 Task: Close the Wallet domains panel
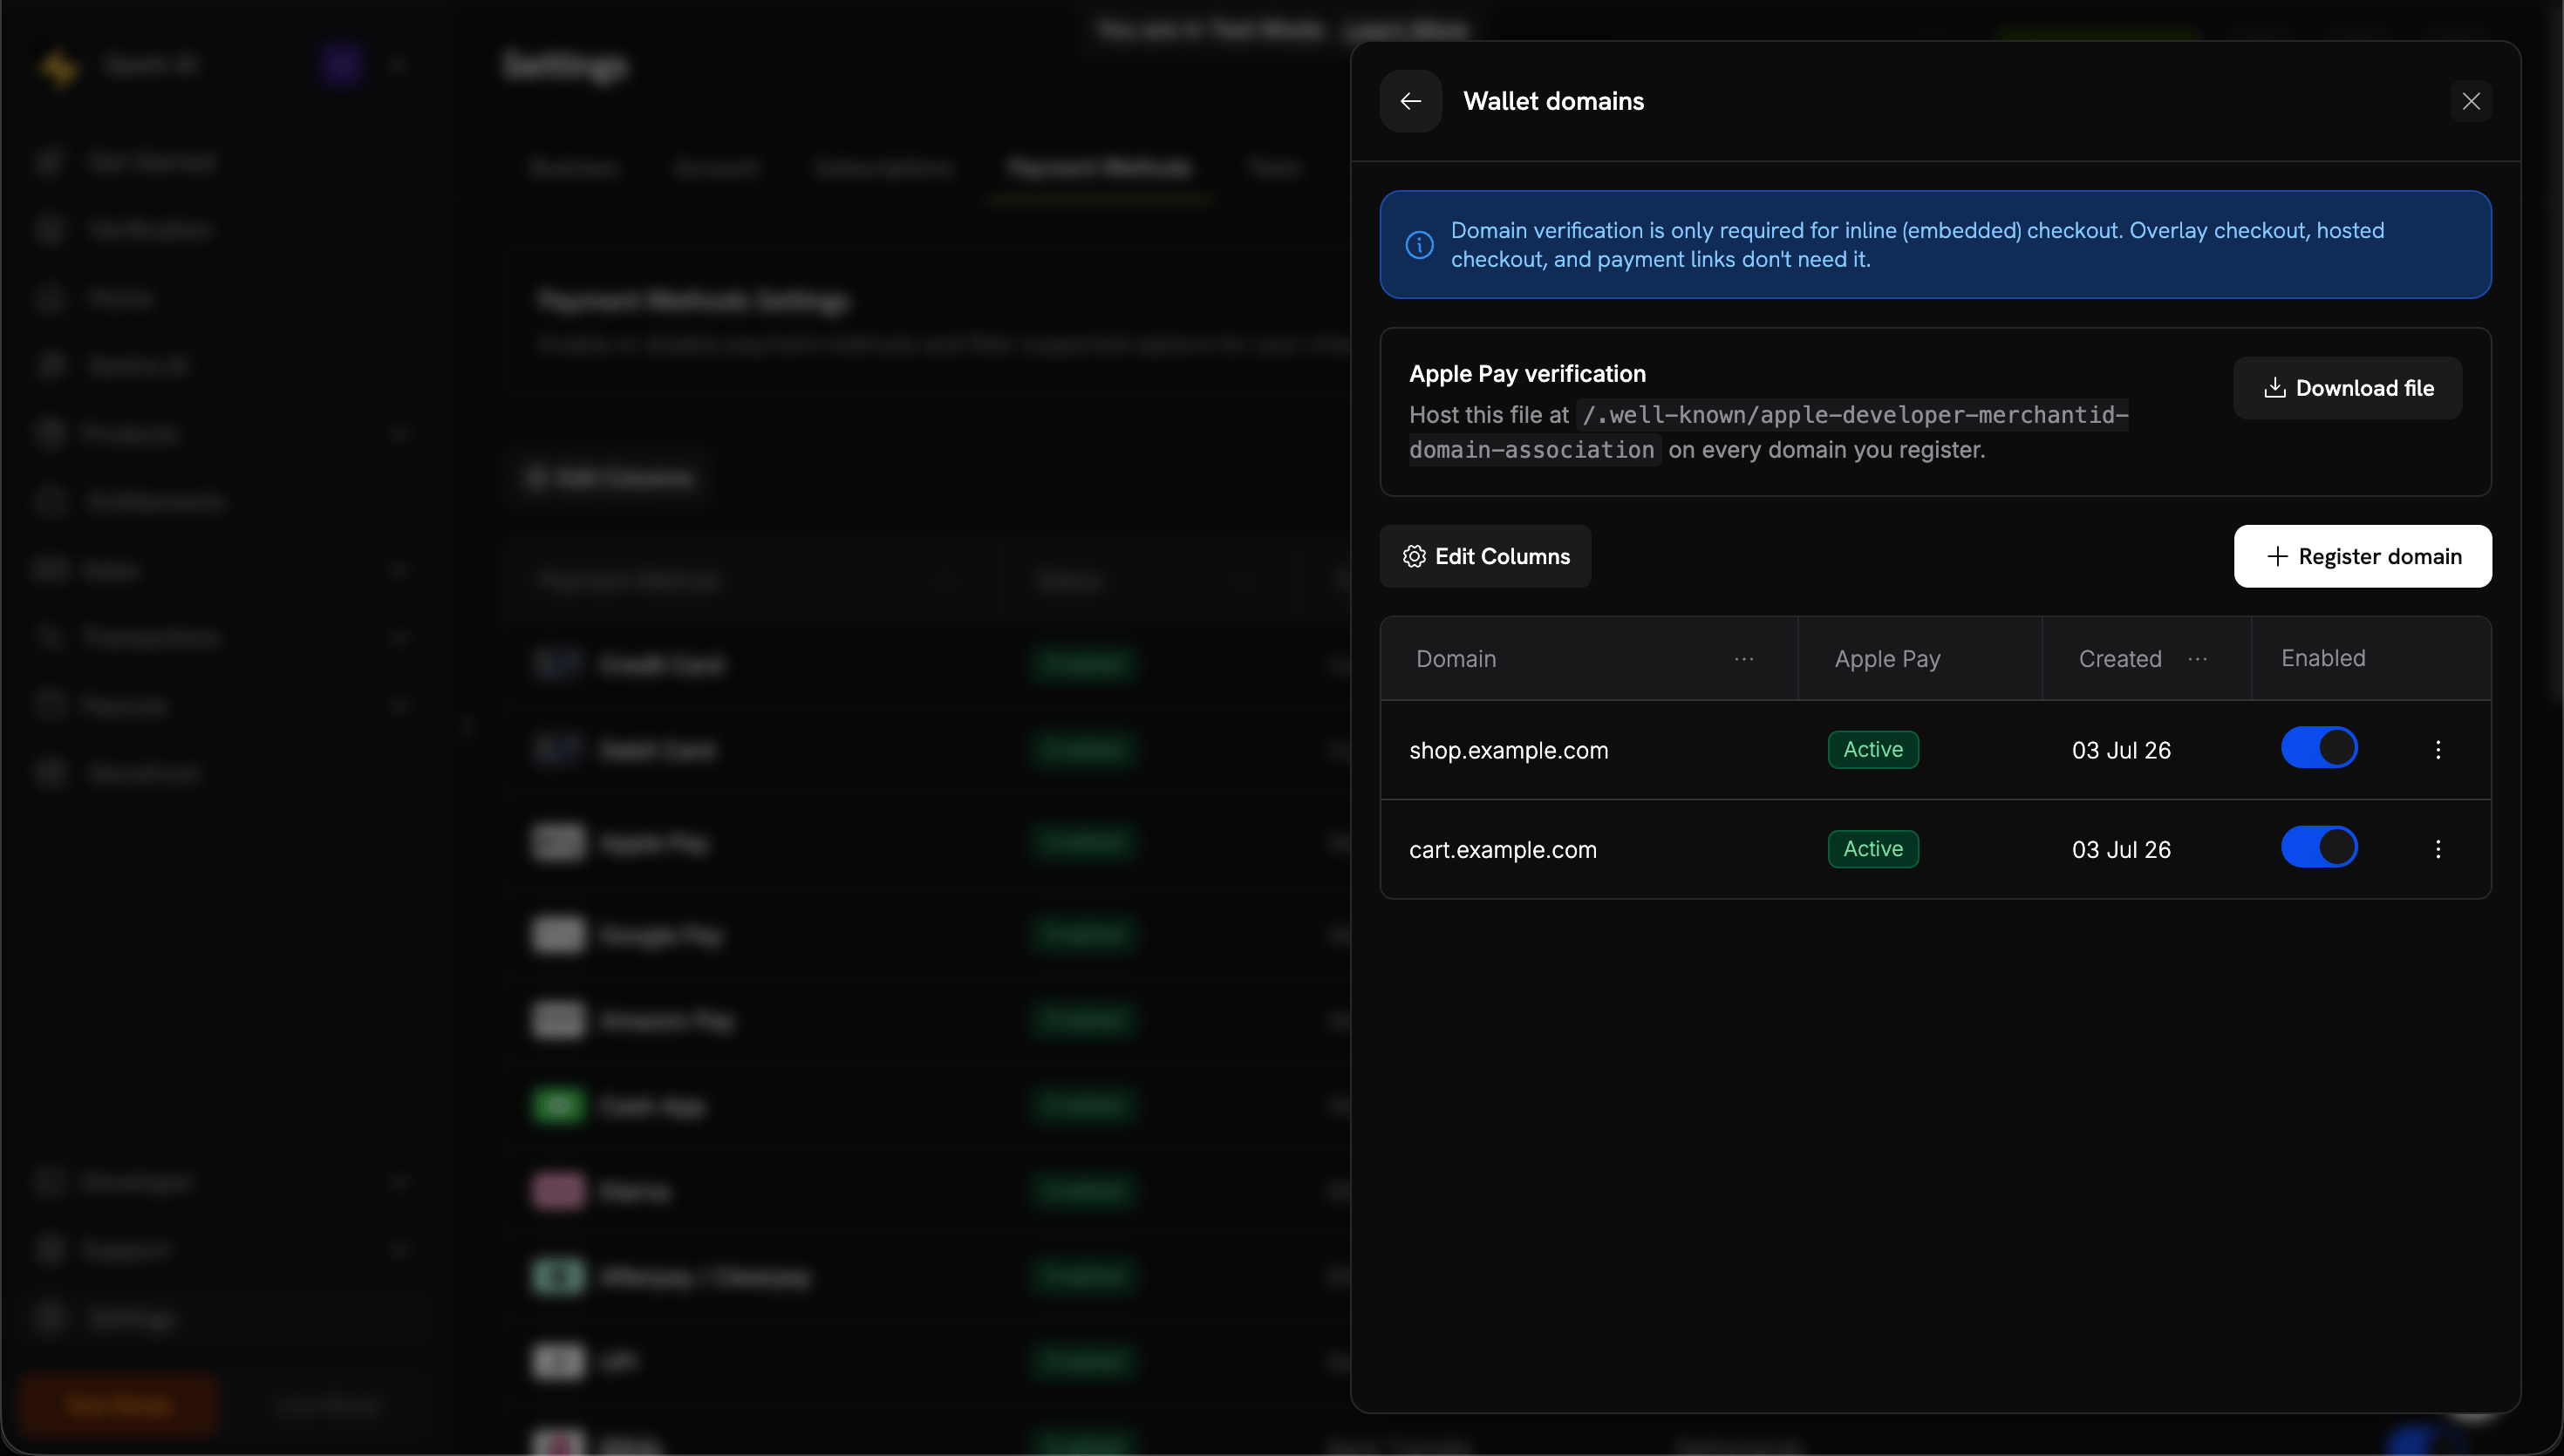coord(2471,101)
